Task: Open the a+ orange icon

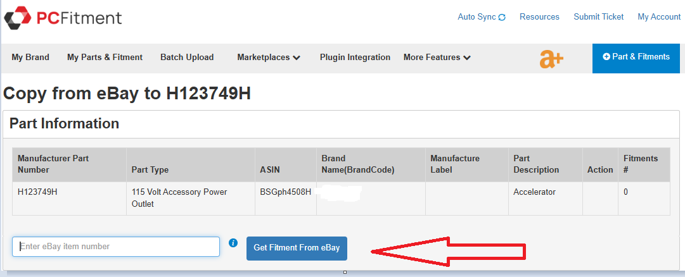Action: [x=551, y=58]
